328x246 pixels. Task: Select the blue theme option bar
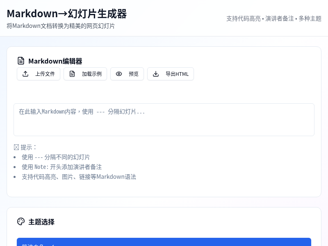(x=164, y=242)
